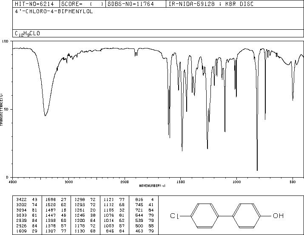Image resolution: width=304 pixels, height=235 pixels.
Task: Select peak table entry 3422
Action: click(21, 200)
